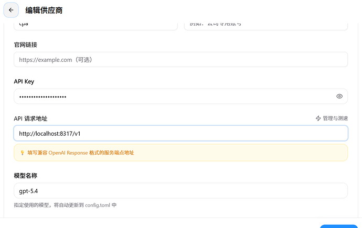Viewport: 362px width, 228px height.
Task: Click the 填写兼容 OpenAI Response hint text
Action: pyautogui.click(x=81, y=153)
